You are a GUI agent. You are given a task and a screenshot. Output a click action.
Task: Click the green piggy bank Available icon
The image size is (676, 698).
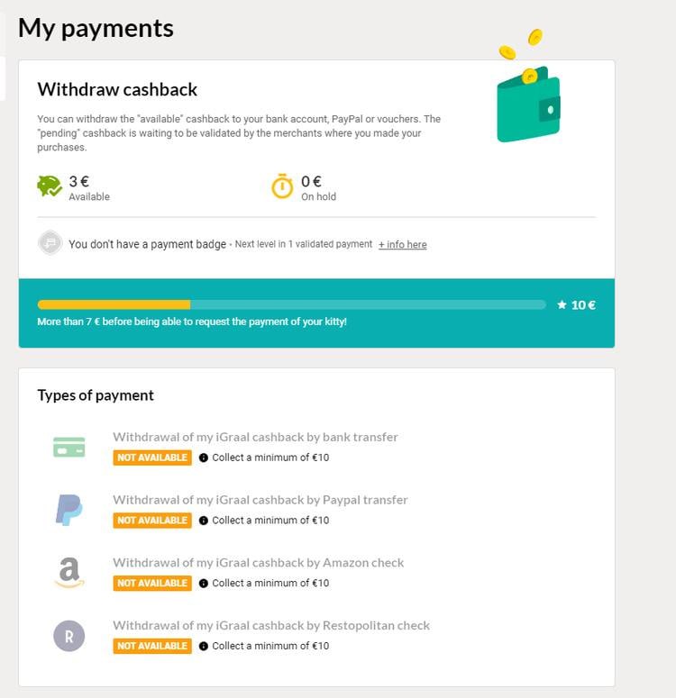(49, 186)
